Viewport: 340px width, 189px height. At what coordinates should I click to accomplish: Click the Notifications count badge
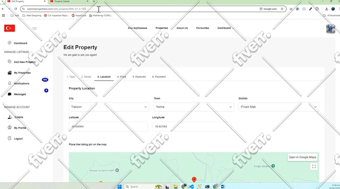coord(45,80)
